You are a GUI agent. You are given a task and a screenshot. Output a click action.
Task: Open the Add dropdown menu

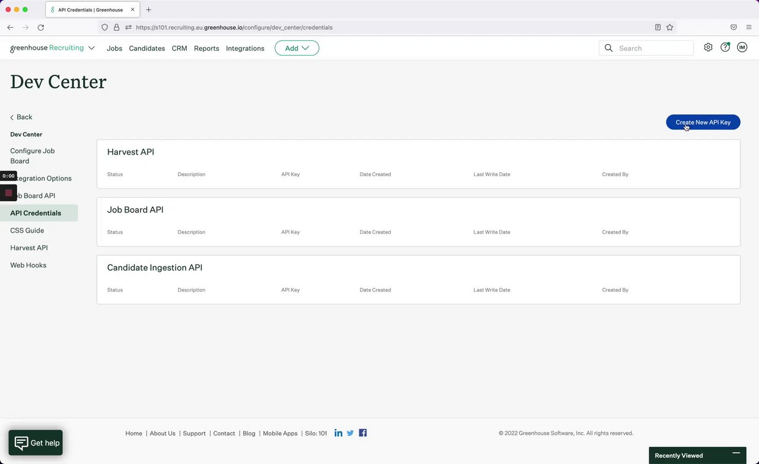tap(296, 48)
